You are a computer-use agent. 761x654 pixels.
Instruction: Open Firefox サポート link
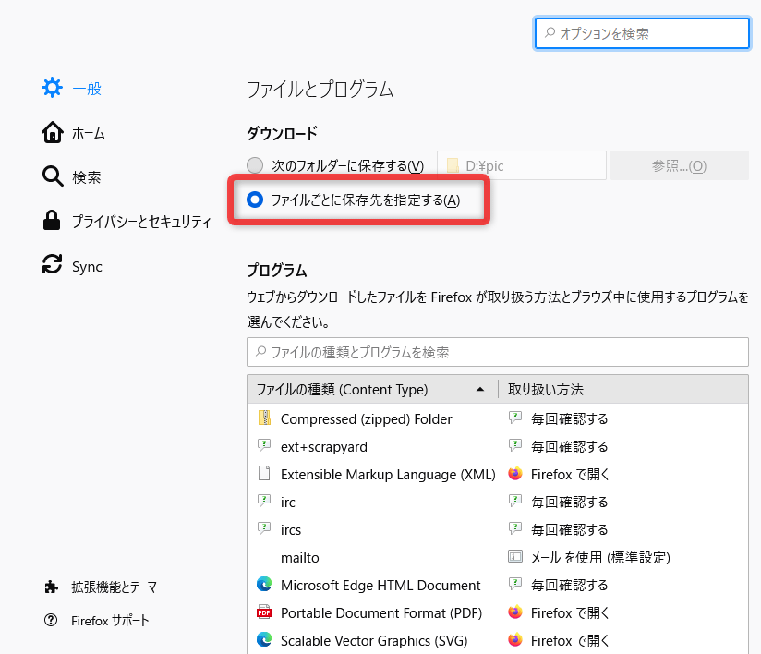tap(96, 620)
